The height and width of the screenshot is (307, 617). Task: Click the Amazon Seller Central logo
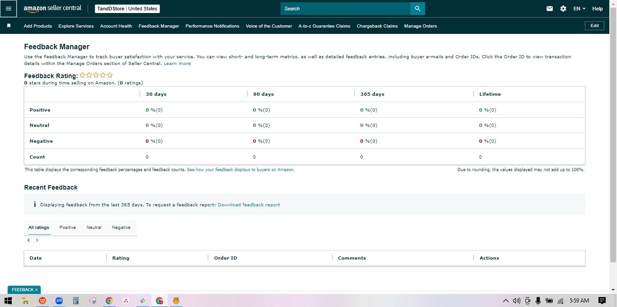[52, 9]
